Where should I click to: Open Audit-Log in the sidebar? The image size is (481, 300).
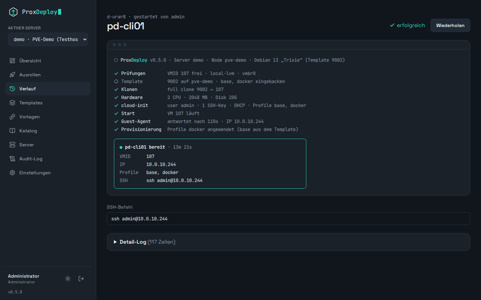48,159
